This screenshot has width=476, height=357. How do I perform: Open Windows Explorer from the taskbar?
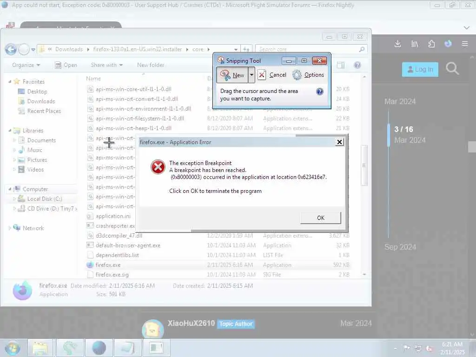coord(40,348)
